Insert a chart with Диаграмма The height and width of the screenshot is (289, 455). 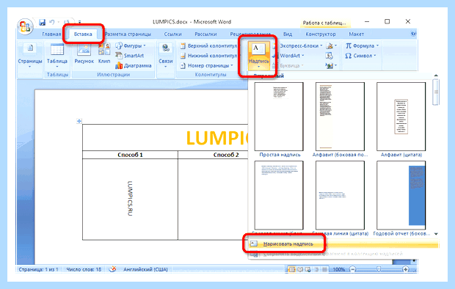click(x=133, y=65)
